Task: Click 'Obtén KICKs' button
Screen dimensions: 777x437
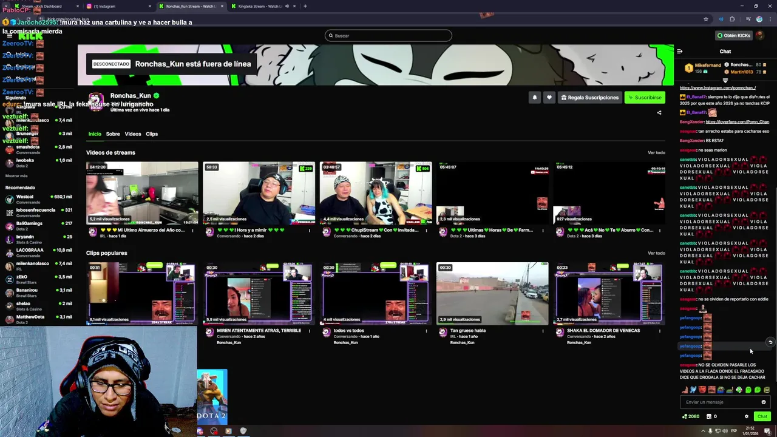Action: [735, 35]
